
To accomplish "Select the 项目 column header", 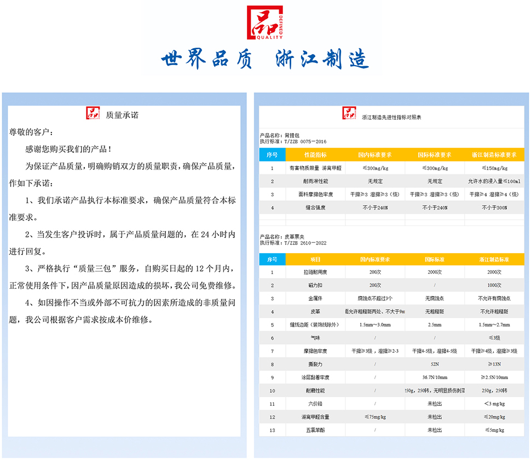I will [x=315, y=259].
